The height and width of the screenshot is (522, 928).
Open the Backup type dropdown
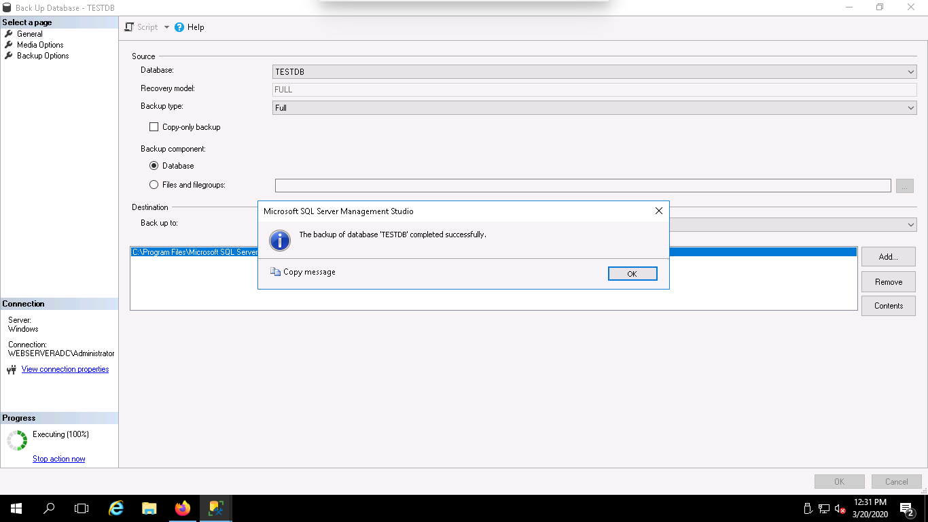[x=910, y=108]
